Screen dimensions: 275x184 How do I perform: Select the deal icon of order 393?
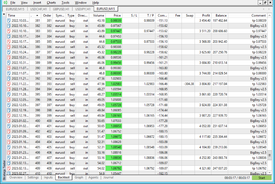click(x=9, y=84)
